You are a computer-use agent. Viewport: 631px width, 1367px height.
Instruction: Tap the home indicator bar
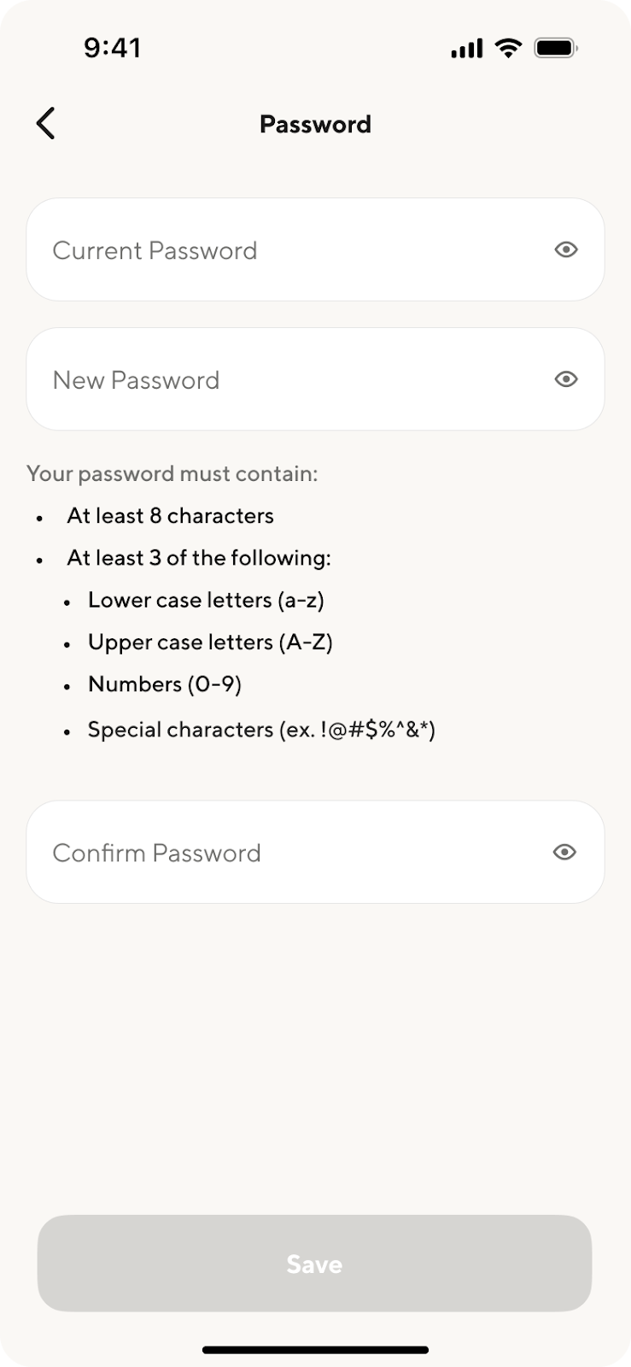pyautogui.click(x=315, y=1350)
